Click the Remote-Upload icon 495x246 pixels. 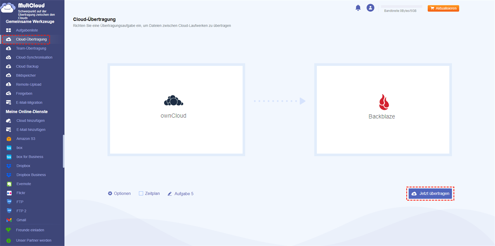[x=8, y=85]
